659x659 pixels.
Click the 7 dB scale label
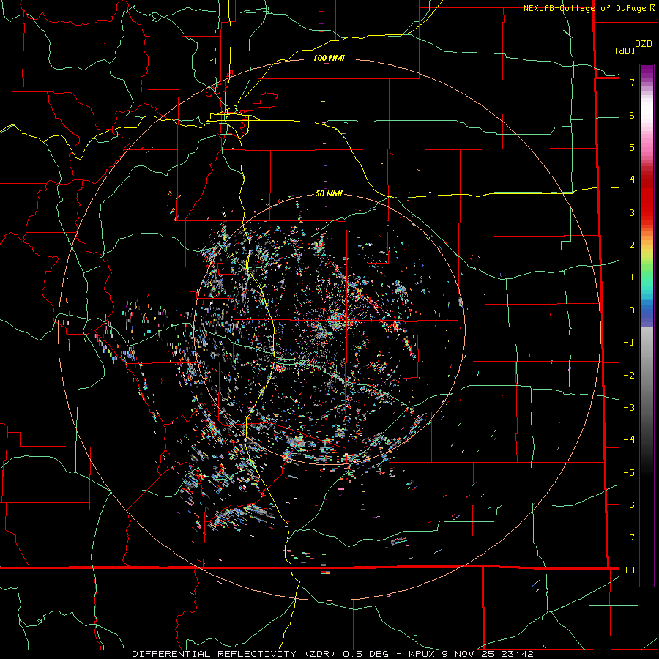632,82
